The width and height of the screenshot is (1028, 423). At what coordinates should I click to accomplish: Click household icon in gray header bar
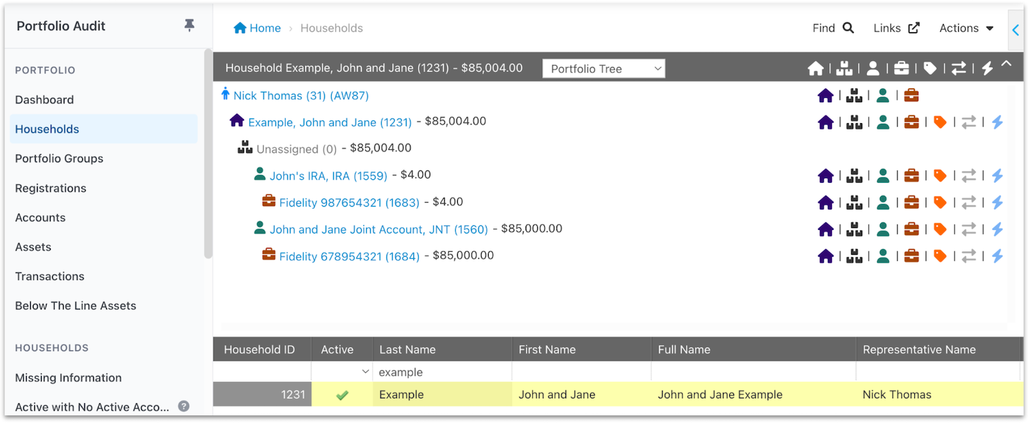click(816, 68)
